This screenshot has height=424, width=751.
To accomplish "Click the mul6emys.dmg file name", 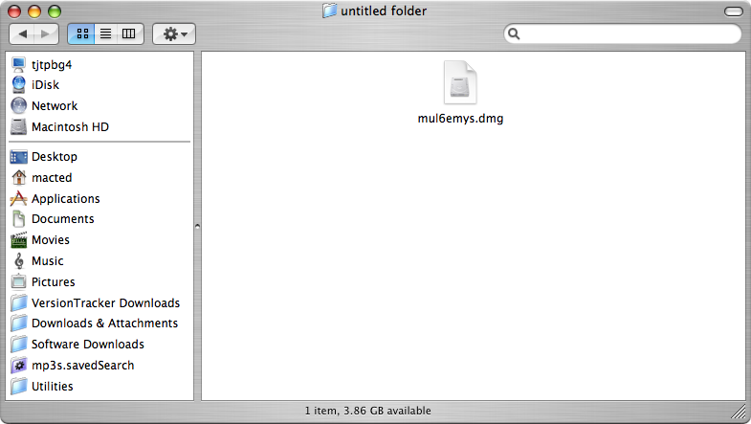I will point(460,119).
